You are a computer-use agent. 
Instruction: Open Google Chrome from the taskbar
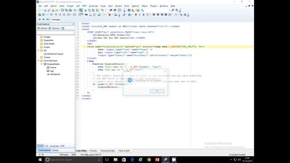(x=149, y=160)
